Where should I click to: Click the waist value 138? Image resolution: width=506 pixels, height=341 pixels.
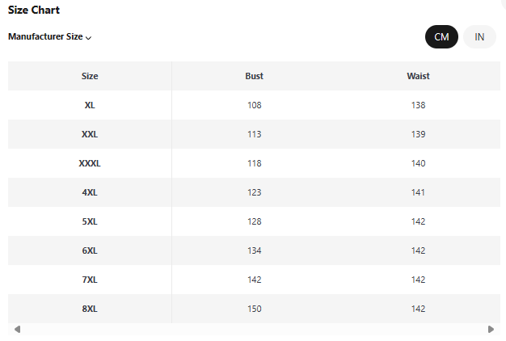point(418,105)
